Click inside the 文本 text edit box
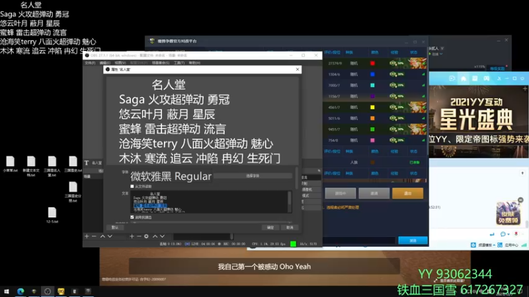This screenshot has width=529, height=297. click(209, 202)
